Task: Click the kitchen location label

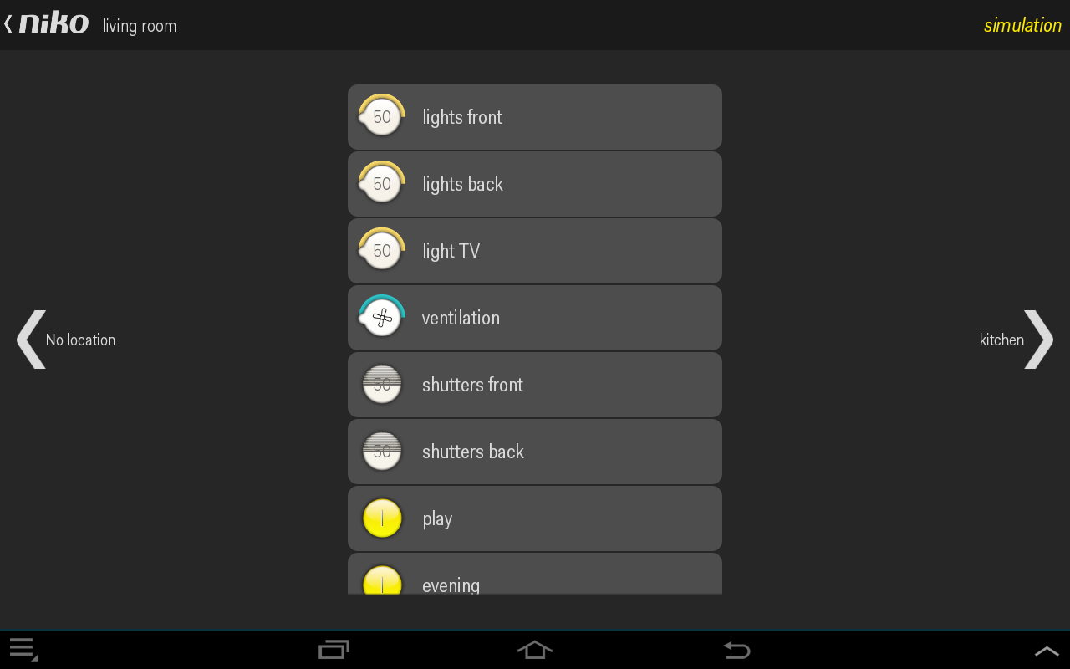Action: [x=1001, y=340]
